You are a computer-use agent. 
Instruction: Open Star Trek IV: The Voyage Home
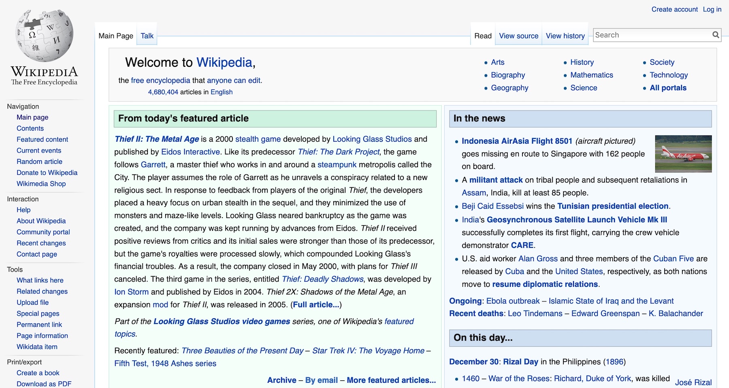point(368,351)
